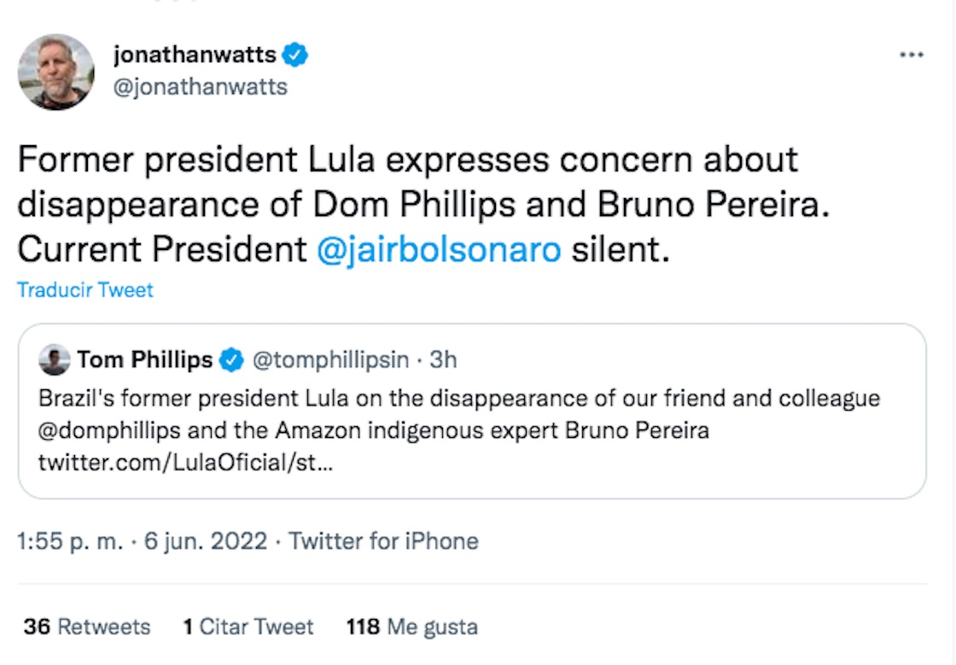Open jonathanwatts display name profile
The image size is (956, 665).
coord(195,55)
